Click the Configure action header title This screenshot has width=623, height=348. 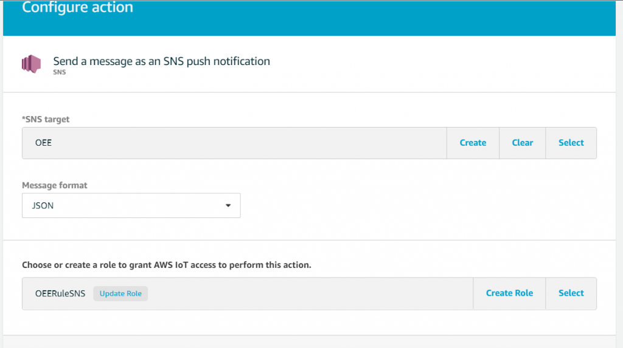[x=77, y=7]
